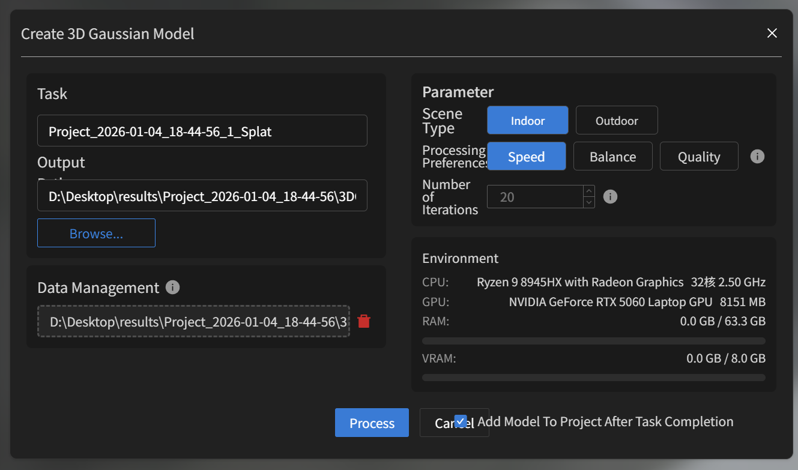Image resolution: width=798 pixels, height=470 pixels.
Task: Click the 'Parameter' section heading
Action: pyautogui.click(x=458, y=92)
